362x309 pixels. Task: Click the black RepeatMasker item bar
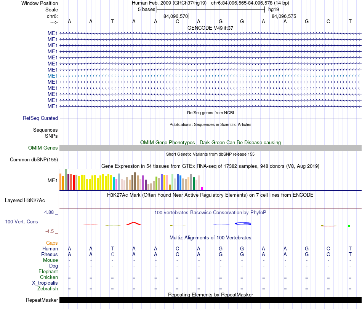[x=210, y=300]
